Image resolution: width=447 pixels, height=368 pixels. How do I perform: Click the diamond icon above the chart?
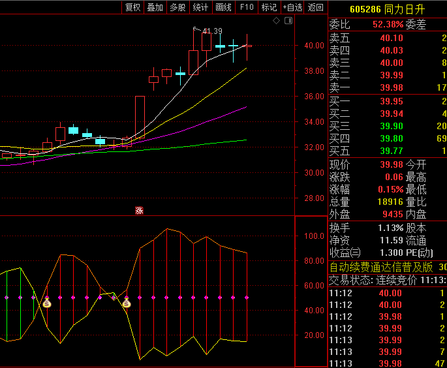pyautogui.click(x=276, y=21)
